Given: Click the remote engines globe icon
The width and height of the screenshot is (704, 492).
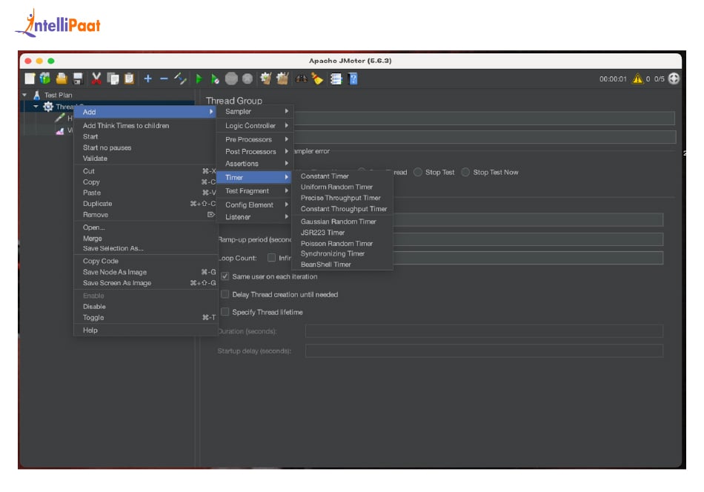Looking at the screenshot, I should tap(674, 79).
